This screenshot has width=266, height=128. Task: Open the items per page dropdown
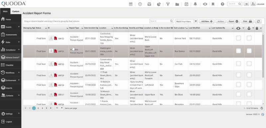(x=59, y=108)
